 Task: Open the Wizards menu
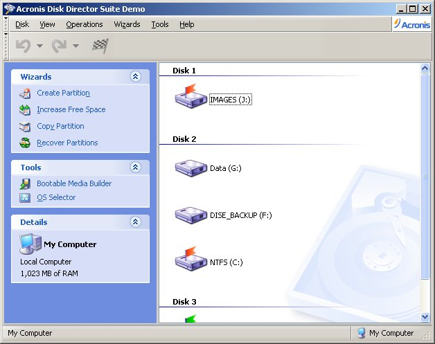tap(127, 24)
